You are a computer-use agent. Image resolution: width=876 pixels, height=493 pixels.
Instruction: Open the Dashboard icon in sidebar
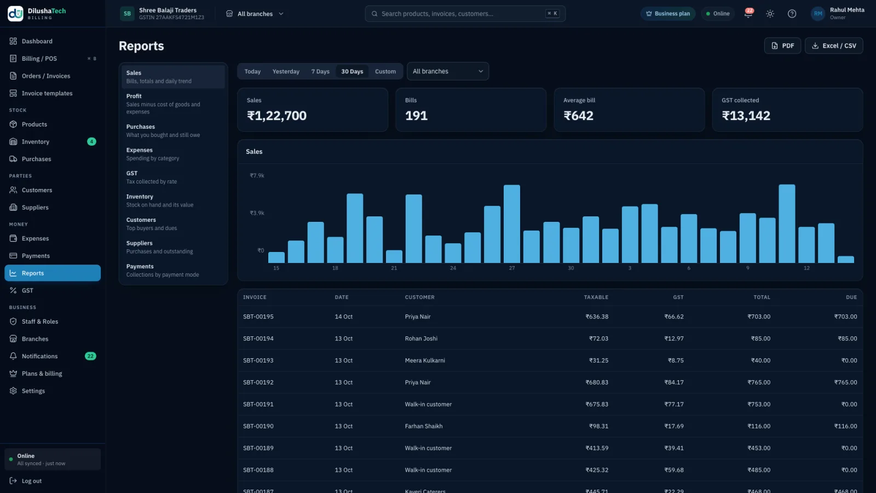[x=13, y=41]
